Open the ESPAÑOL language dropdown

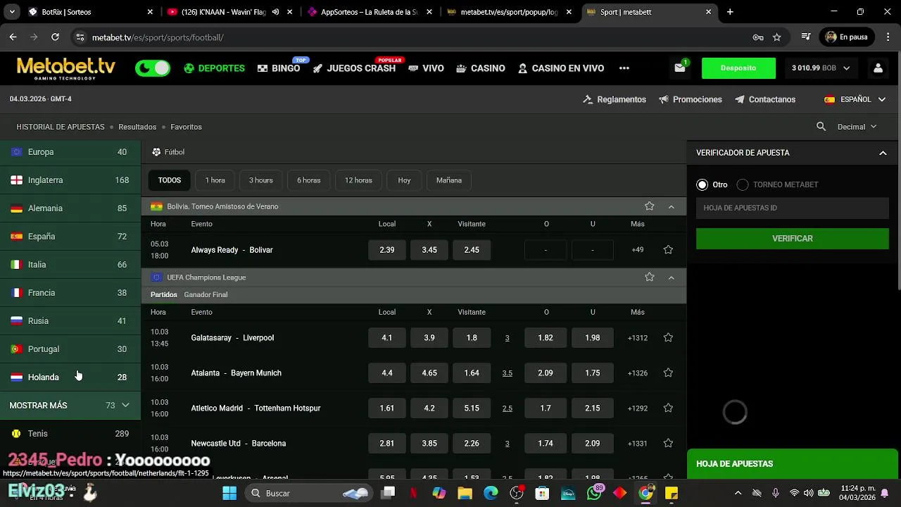pyautogui.click(x=855, y=99)
